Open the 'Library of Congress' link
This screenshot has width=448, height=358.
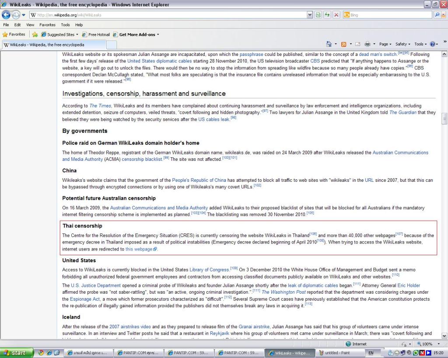click(x=210, y=270)
